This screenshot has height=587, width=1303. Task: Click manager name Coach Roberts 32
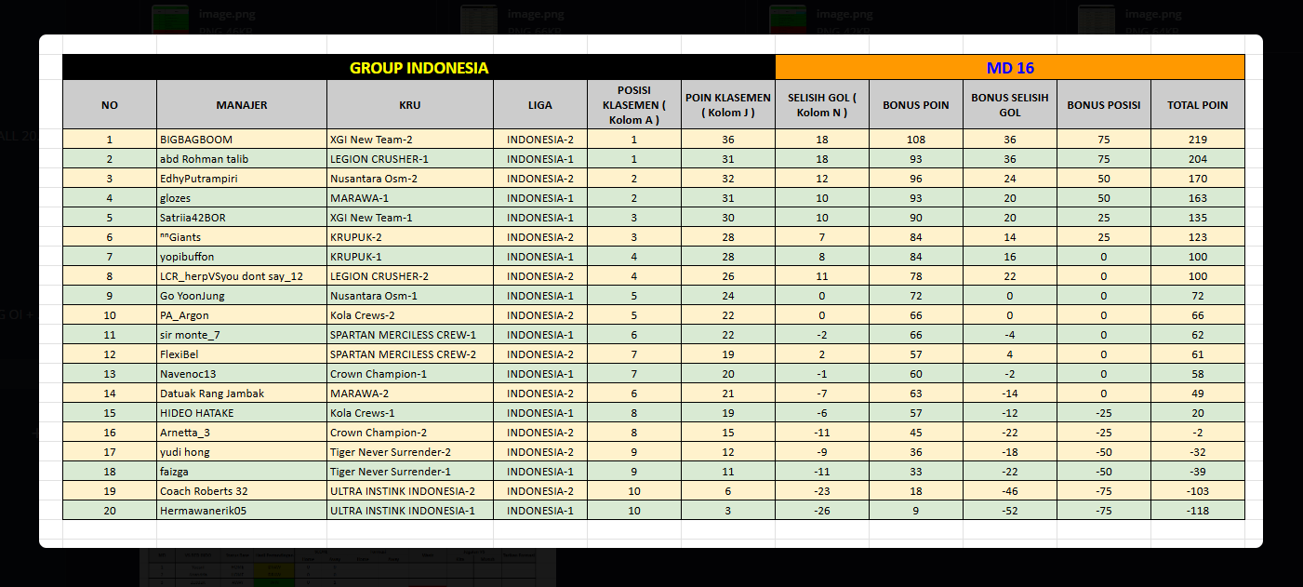pos(204,491)
